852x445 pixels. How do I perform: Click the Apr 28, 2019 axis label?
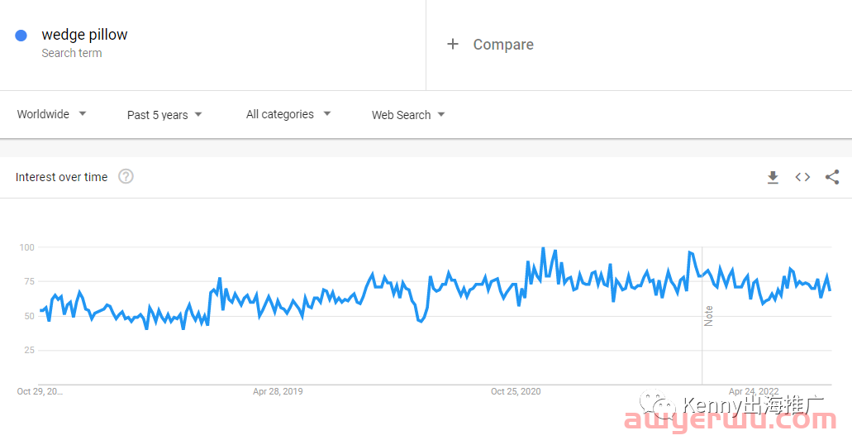[x=278, y=392]
